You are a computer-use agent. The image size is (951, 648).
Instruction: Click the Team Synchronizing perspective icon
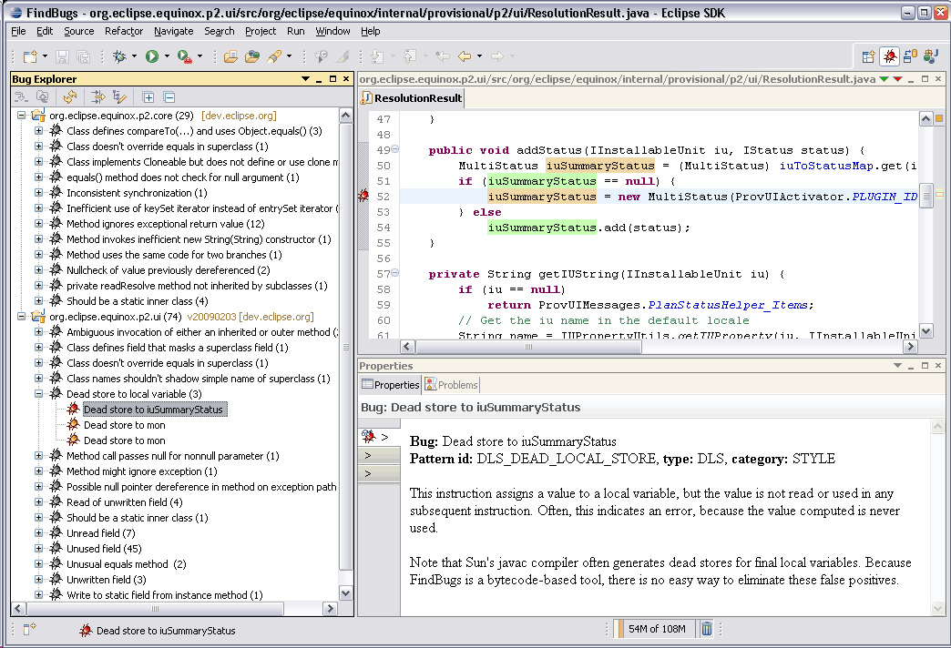pos(910,56)
